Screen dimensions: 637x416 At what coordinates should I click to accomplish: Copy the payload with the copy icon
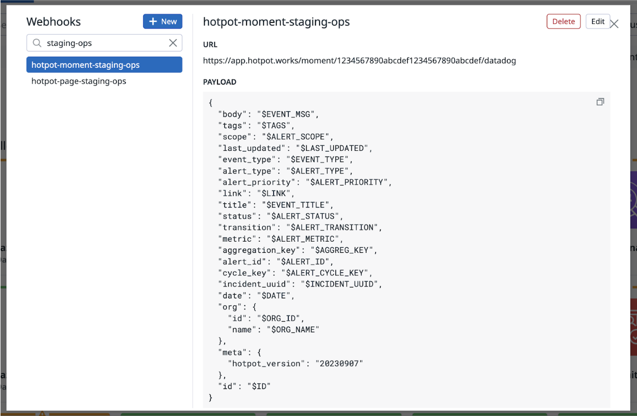click(600, 102)
